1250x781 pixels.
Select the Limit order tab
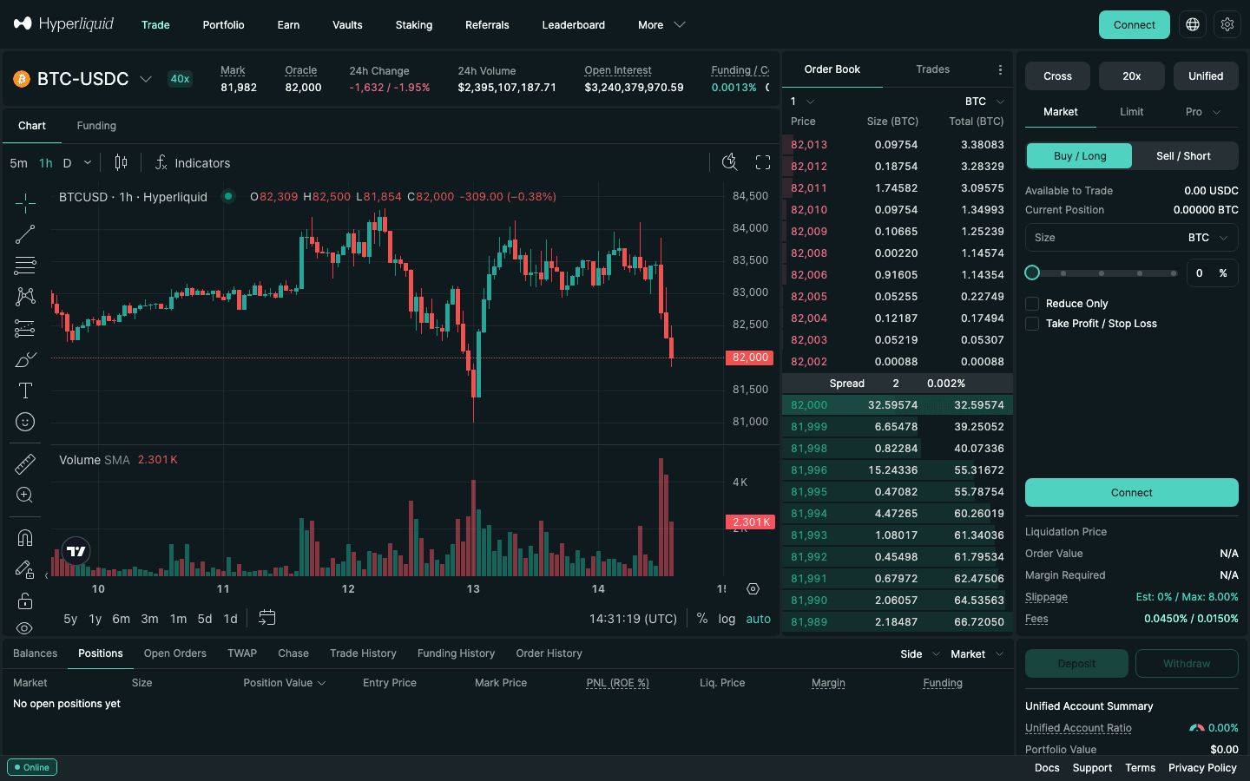1131,112
